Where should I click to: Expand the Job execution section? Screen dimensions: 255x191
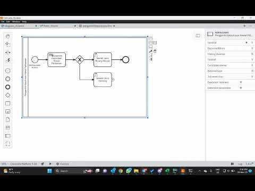(x=230, y=76)
